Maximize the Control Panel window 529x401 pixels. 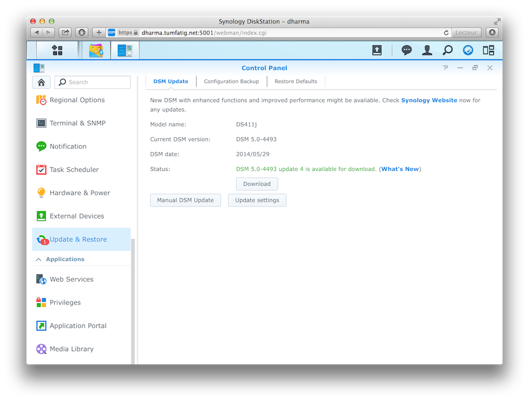coord(475,68)
